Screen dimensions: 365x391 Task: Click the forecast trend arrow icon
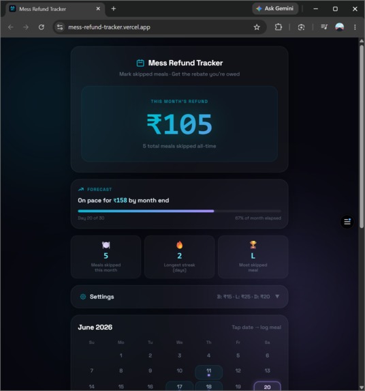81,190
